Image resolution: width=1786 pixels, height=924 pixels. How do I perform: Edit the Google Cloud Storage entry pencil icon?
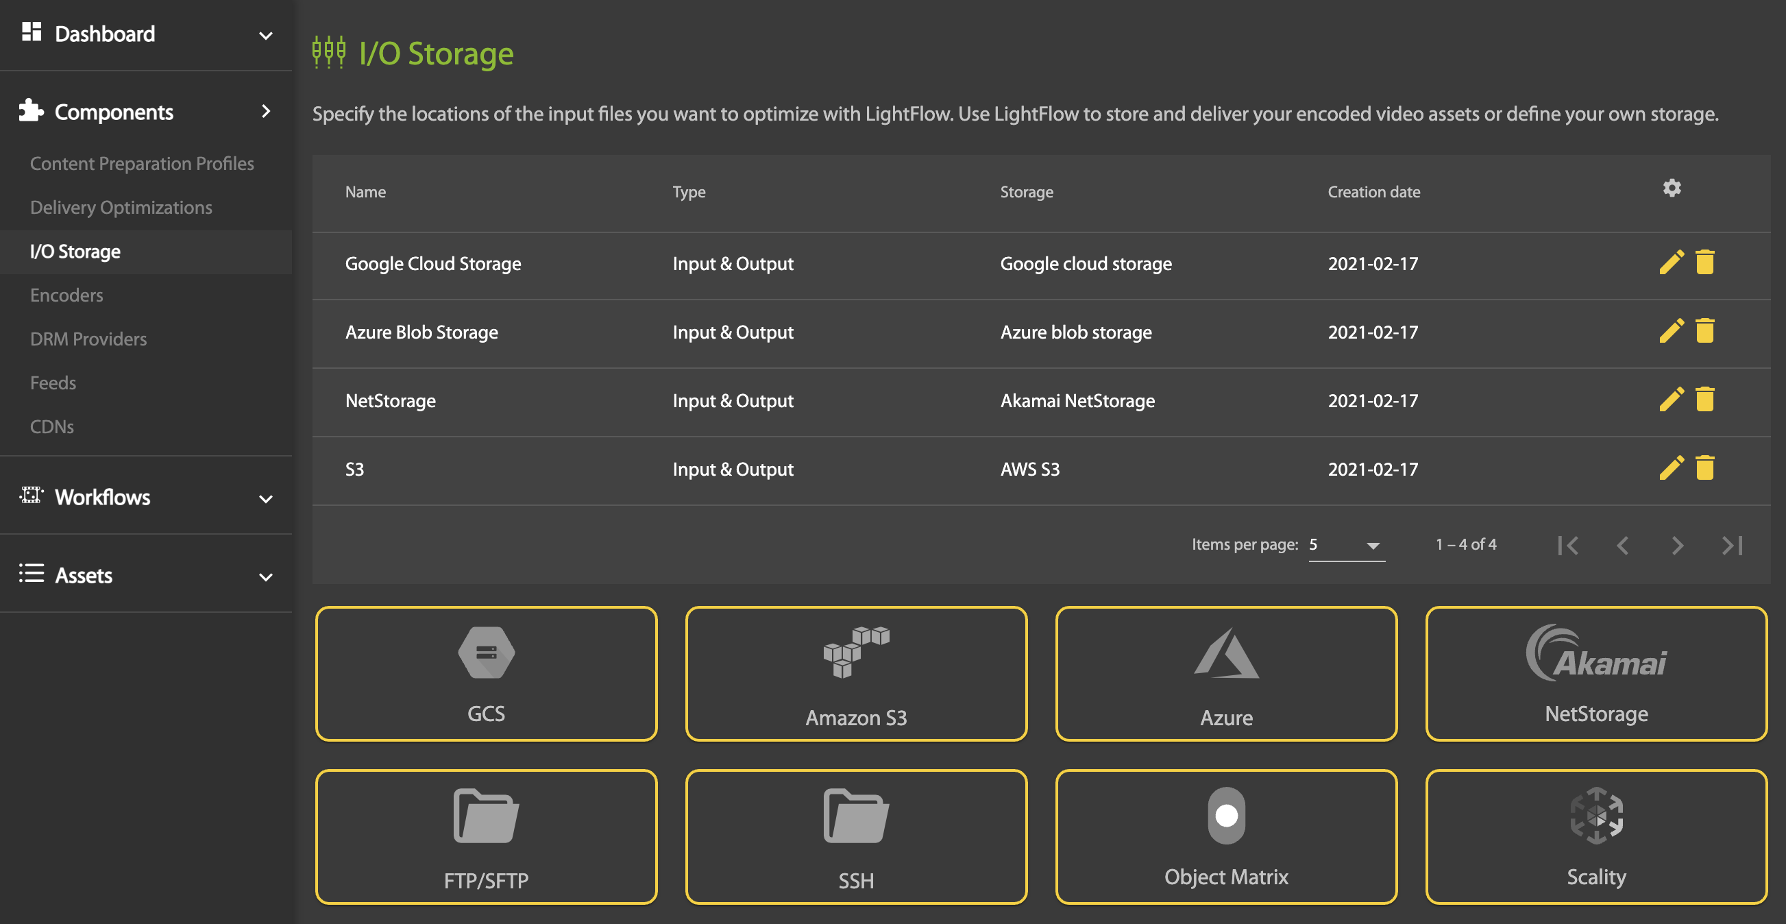point(1671,263)
